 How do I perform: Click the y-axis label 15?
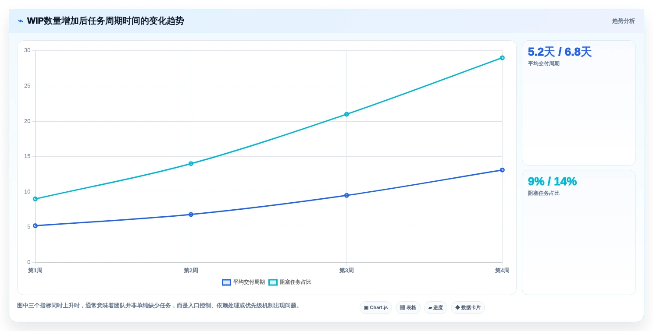coord(27,156)
